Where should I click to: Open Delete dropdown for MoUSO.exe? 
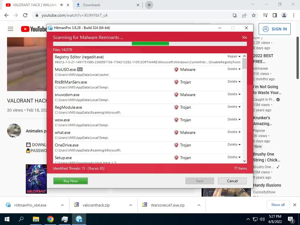pyautogui.click(x=234, y=69)
